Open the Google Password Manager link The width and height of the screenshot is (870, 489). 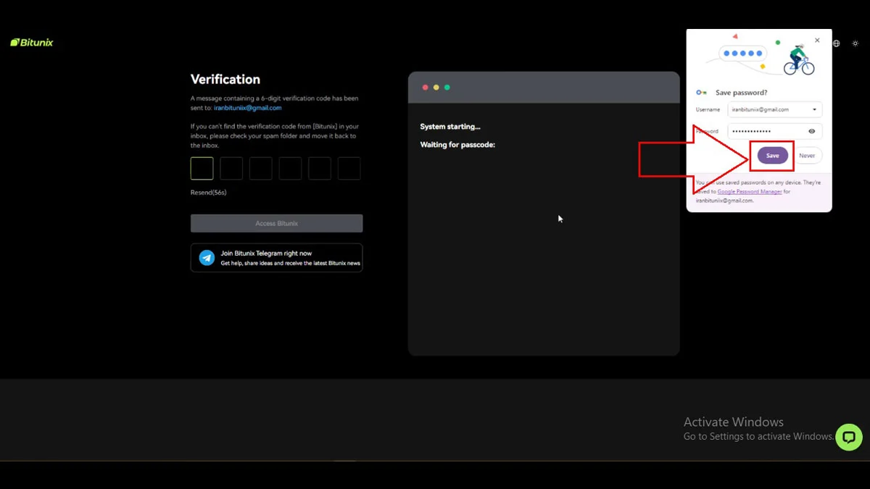click(750, 192)
